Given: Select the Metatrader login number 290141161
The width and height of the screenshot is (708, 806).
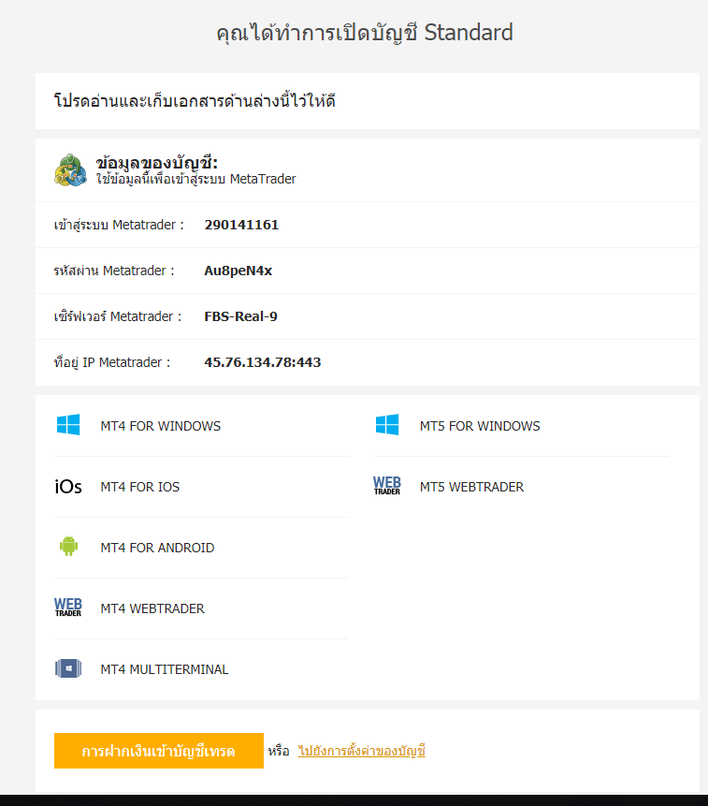Looking at the screenshot, I should [241, 225].
